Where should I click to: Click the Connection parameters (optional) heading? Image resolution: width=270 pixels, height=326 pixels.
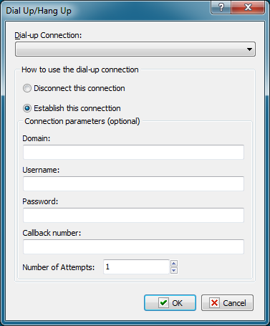point(82,121)
